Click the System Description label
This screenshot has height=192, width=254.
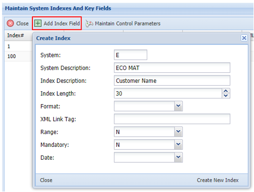[65, 68]
